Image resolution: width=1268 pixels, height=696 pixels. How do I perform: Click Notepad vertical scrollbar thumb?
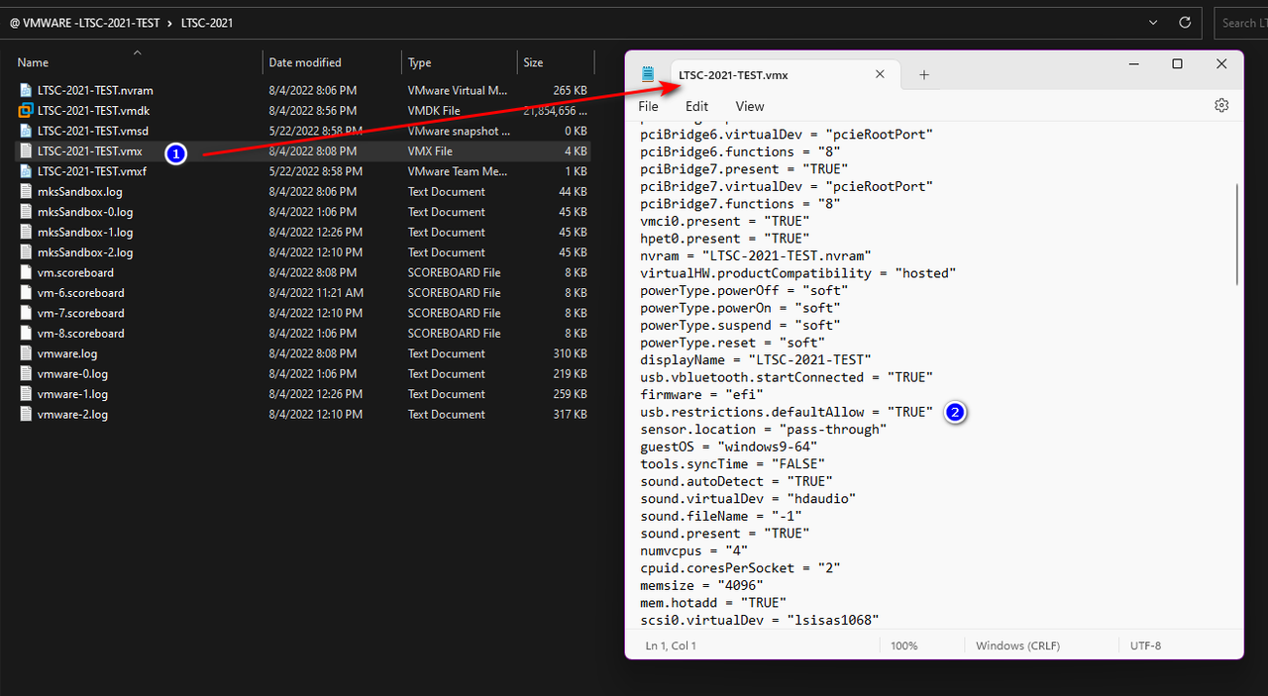click(x=1237, y=234)
